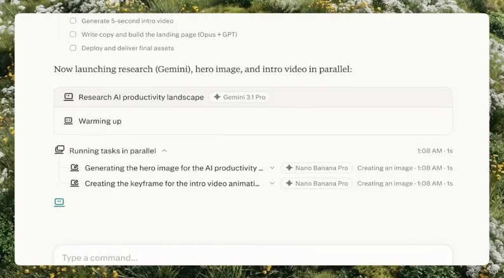Click the Gemini 3.1 Pro model label

[x=244, y=98]
